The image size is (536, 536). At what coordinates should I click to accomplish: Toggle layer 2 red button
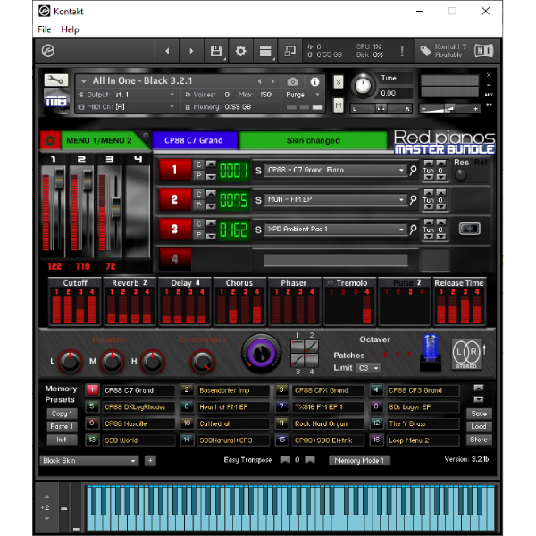(x=175, y=199)
